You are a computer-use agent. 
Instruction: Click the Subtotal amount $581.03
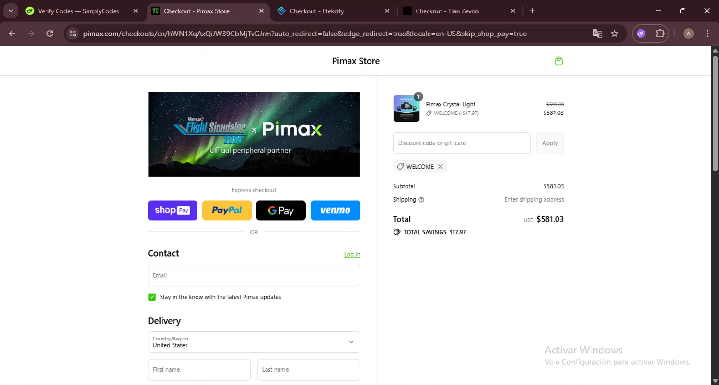[x=554, y=186]
